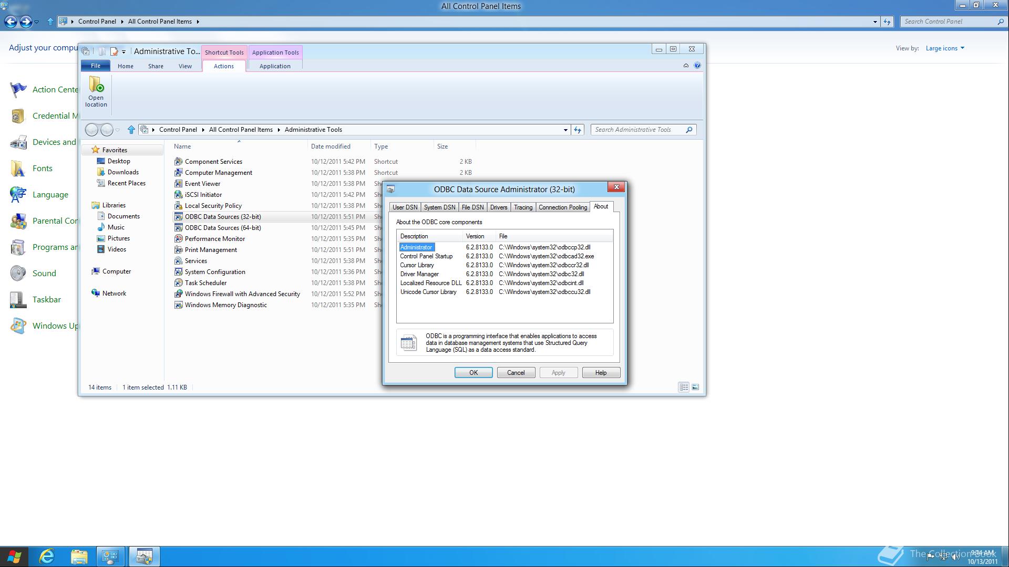
Task: Select Downloads in the Favorites pane
Action: pyautogui.click(x=123, y=172)
